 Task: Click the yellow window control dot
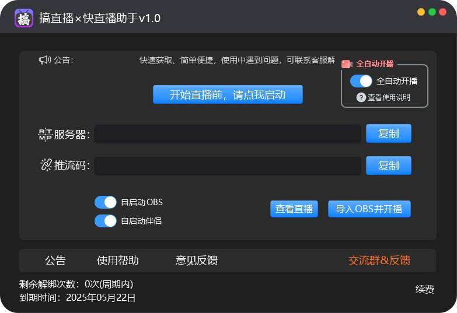[x=421, y=12]
